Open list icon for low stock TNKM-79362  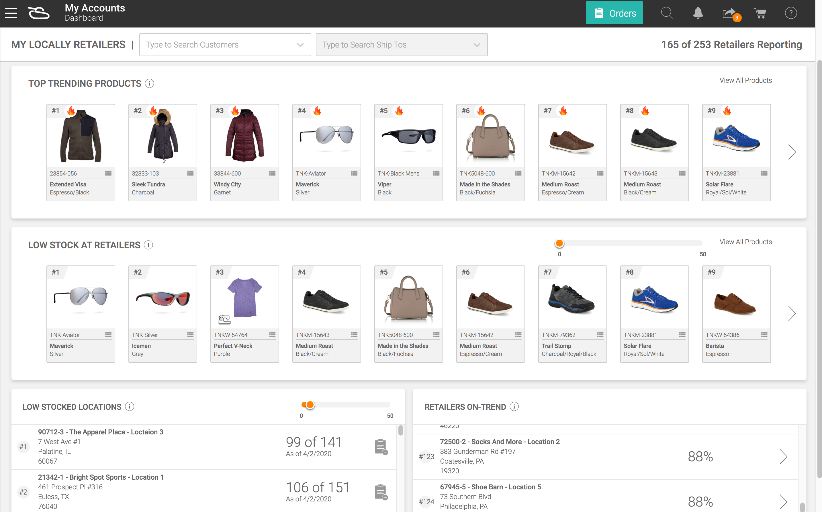(x=600, y=334)
